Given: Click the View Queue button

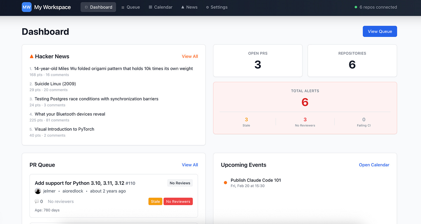Looking at the screenshot, I should [380, 31].
